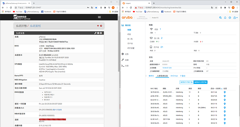The height and width of the screenshot is (127, 240).
Task: Collapse the system information widget (minus icon)
Action: [98, 33]
